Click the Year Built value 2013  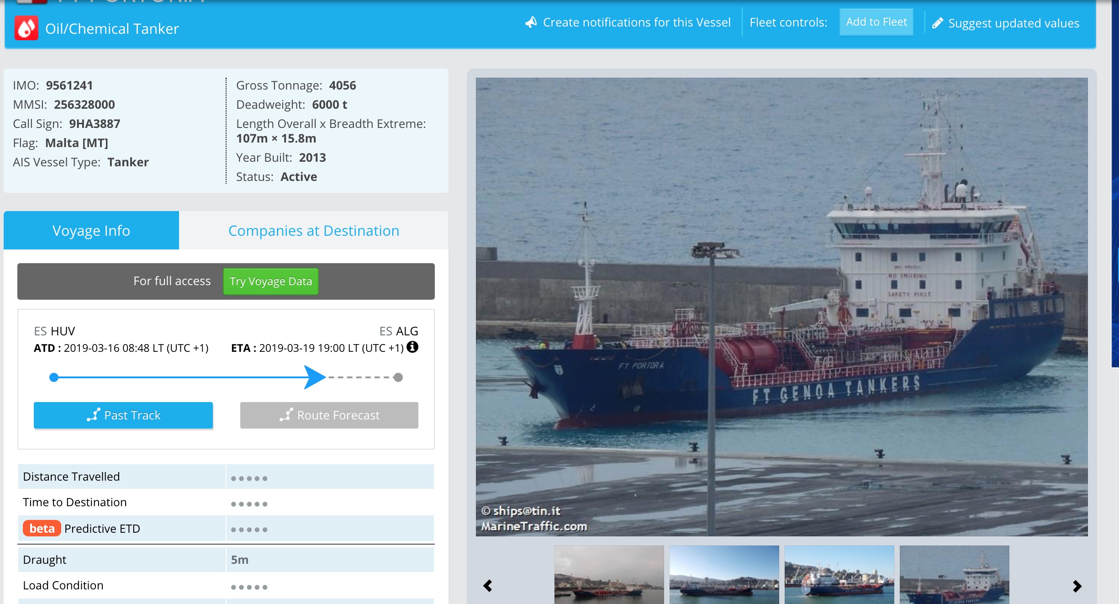tap(312, 157)
